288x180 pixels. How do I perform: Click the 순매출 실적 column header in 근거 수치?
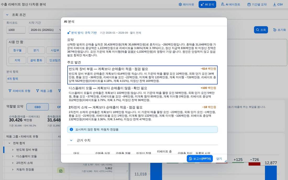[102, 153]
